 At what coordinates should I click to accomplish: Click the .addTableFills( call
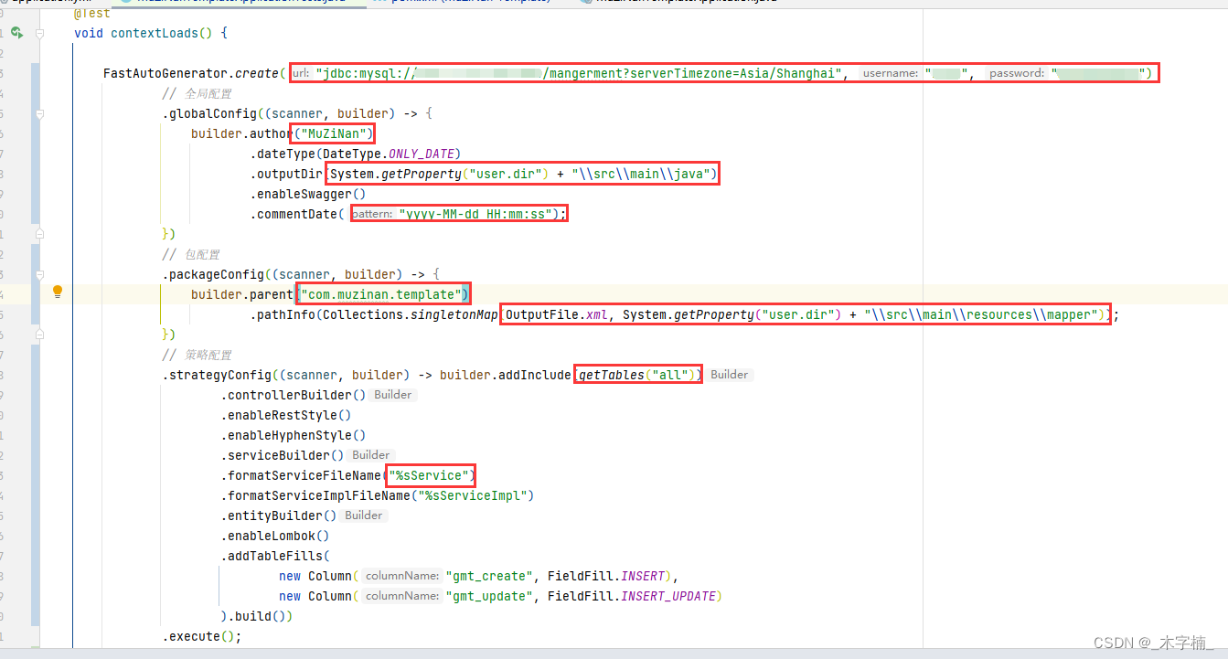tap(275, 556)
